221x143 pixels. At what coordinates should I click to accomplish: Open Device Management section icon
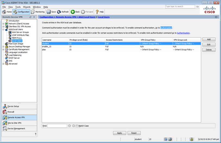tap(5, 128)
